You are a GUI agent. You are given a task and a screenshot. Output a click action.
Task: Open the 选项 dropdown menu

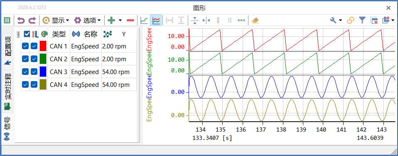pos(87,20)
